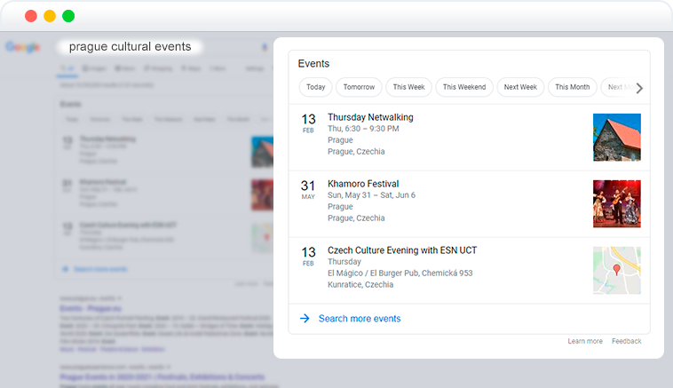Image resolution: width=673 pixels, height=388 pixels.
Task: View the Khamoro Festival performers thumbnail
Action: (617, 204)
